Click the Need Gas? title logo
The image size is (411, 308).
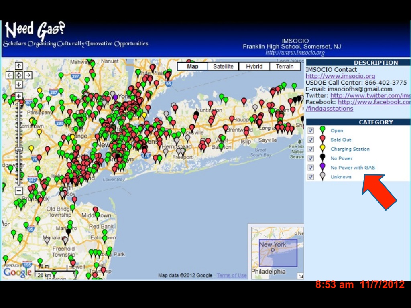(x=35, y=30)
